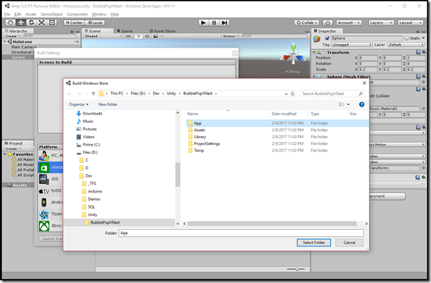431x283 pixels.
Task: Toggle the Sphere active checkbox
Action: tap(327, 38)
